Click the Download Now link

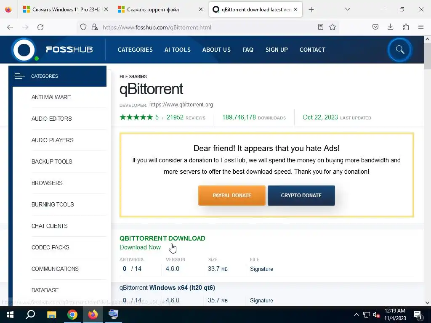point(140,247)
